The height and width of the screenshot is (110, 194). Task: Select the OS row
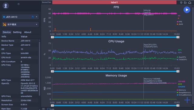(x=19, y=49)
